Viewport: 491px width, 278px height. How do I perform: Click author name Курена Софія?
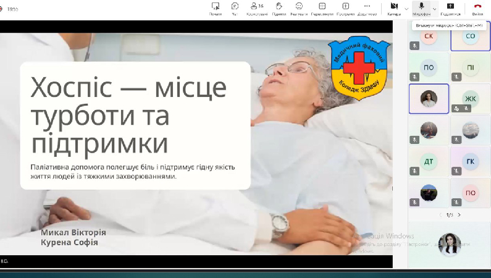(69, 242)
